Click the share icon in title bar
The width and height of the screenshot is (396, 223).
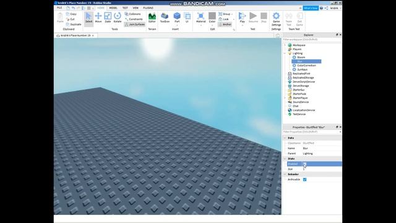[326, 8]
